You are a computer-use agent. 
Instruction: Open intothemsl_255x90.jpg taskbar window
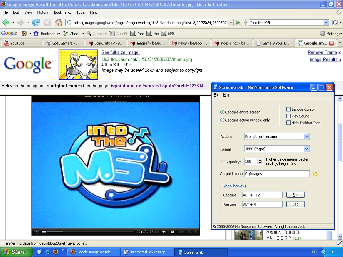(x=147, y=252)
